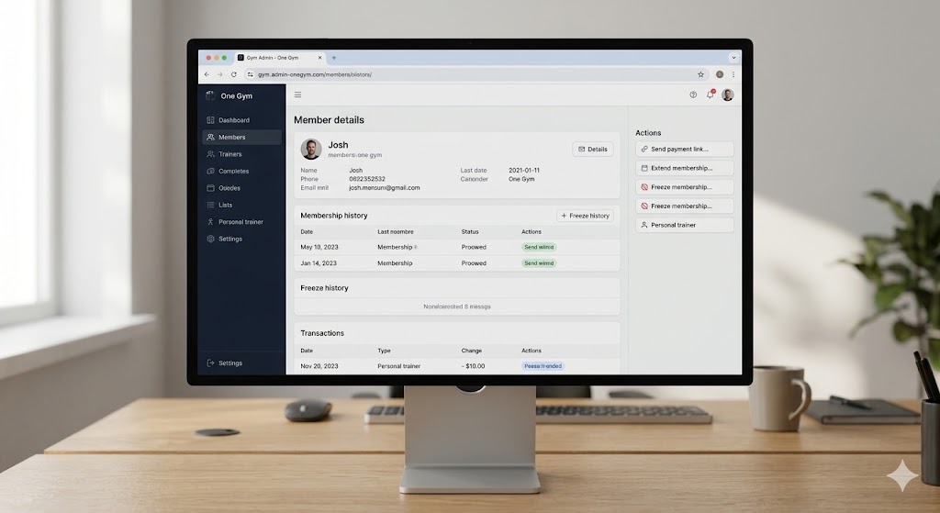Image resolution: width=940 pixels, height=513 pixels.
Task: Click Send payment link action
Action: pos(685,149)
